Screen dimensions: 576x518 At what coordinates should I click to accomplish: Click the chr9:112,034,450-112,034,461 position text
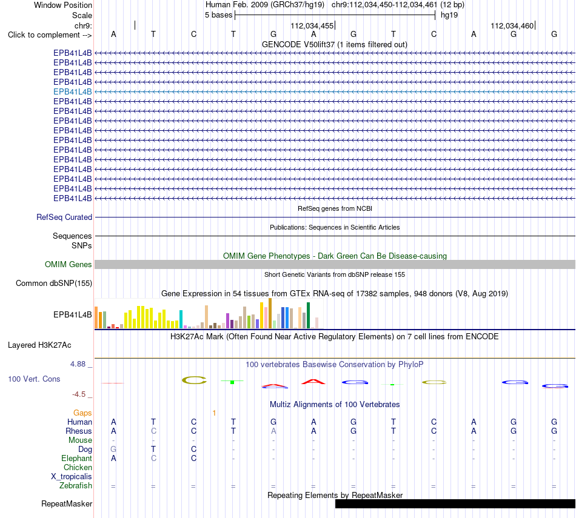(384, 5)
